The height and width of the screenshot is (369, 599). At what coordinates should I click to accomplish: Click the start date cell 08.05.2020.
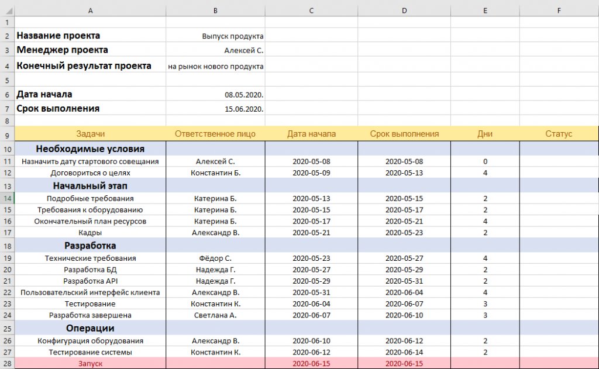tap(215, 94)
